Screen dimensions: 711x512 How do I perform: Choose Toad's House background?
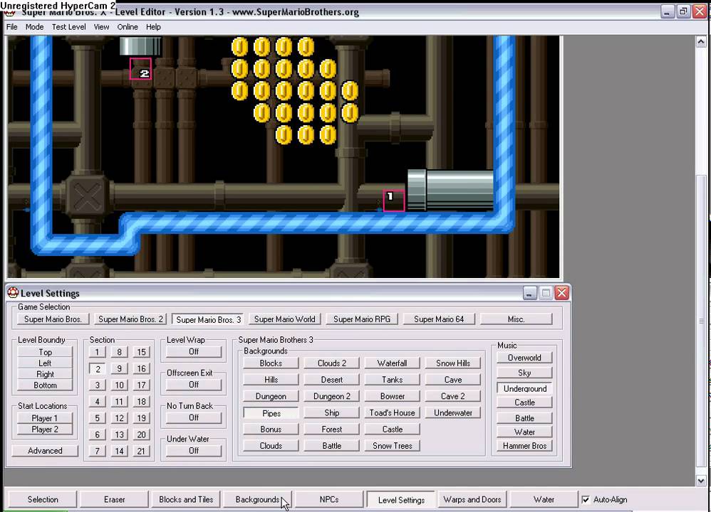point(393,413)
